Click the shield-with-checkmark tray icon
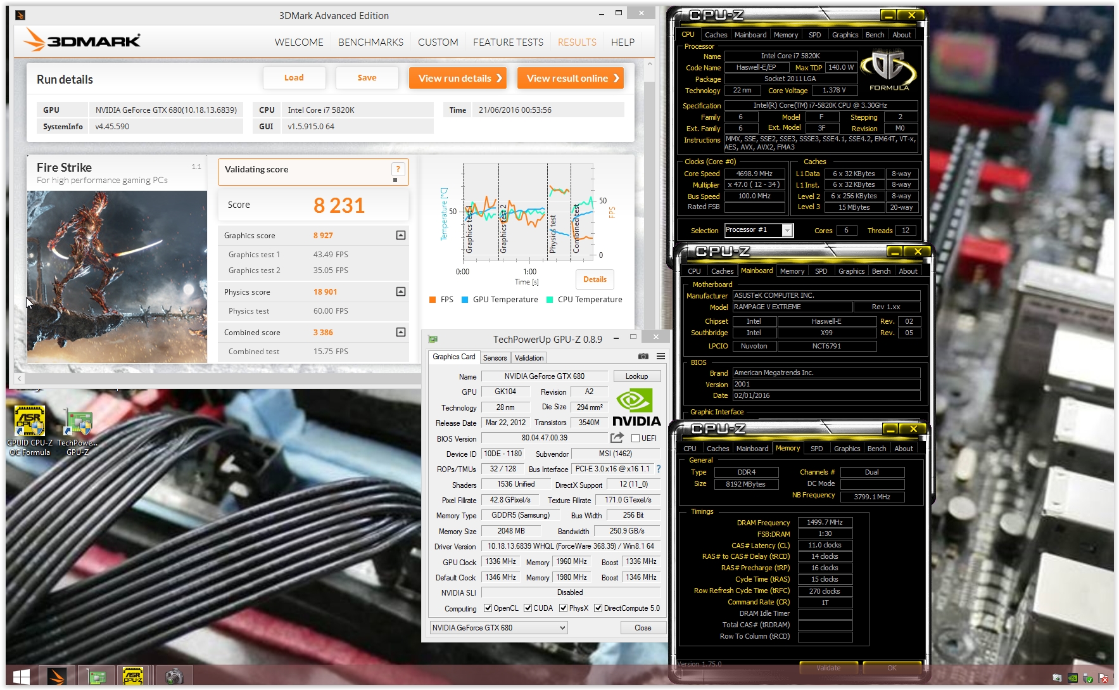Screen dimensions: 1119x690 pos(1088,678)
